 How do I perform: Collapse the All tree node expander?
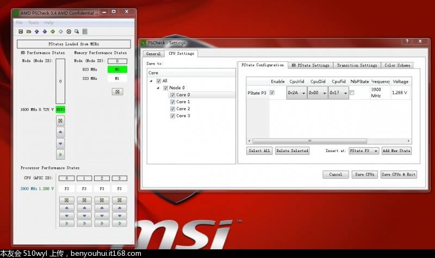(x=151, y=81)
